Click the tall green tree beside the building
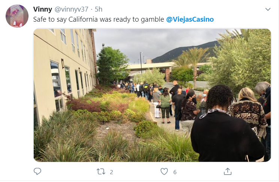The height and width of the screenshot is (182, 279). pyautogui.click(x=111, y=65)
